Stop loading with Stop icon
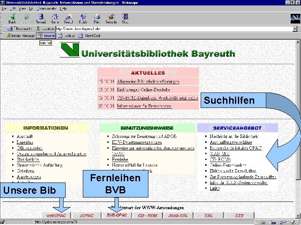301x225 pixels. tap(125, 19)
